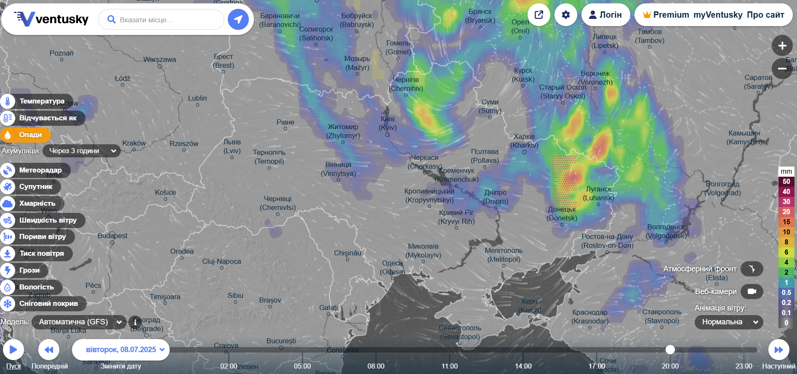Select the Thunderstorms (Грози) layer icon
Screen dimensions: 797x374
point(8,270)
